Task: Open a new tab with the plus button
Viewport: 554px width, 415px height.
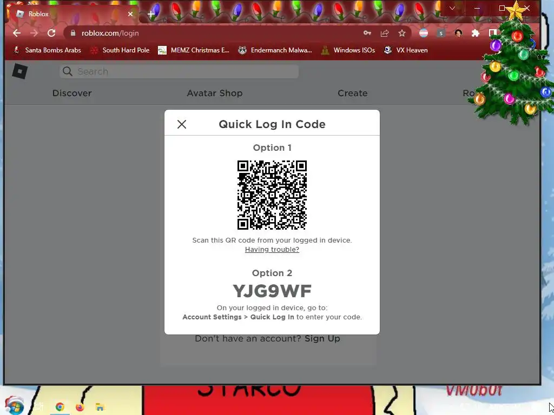Action: coord(151,14)
